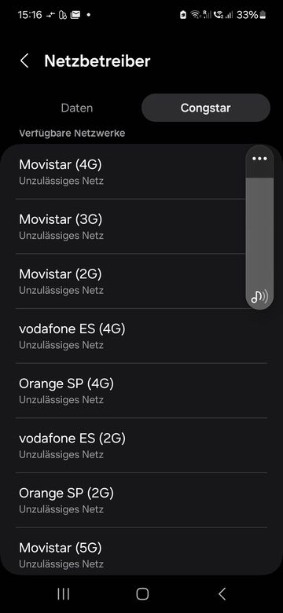
Task: Tap the Wi-Fi status icon
Action: point(196,15)
